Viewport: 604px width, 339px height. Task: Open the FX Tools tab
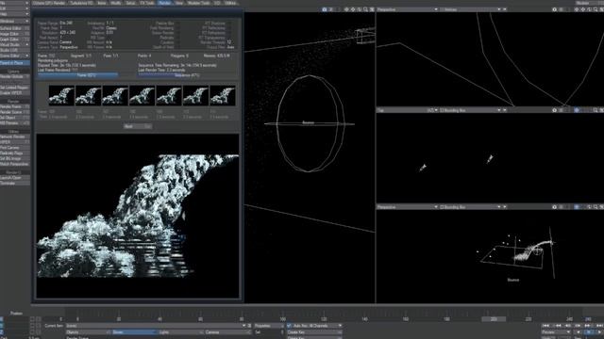147,3
